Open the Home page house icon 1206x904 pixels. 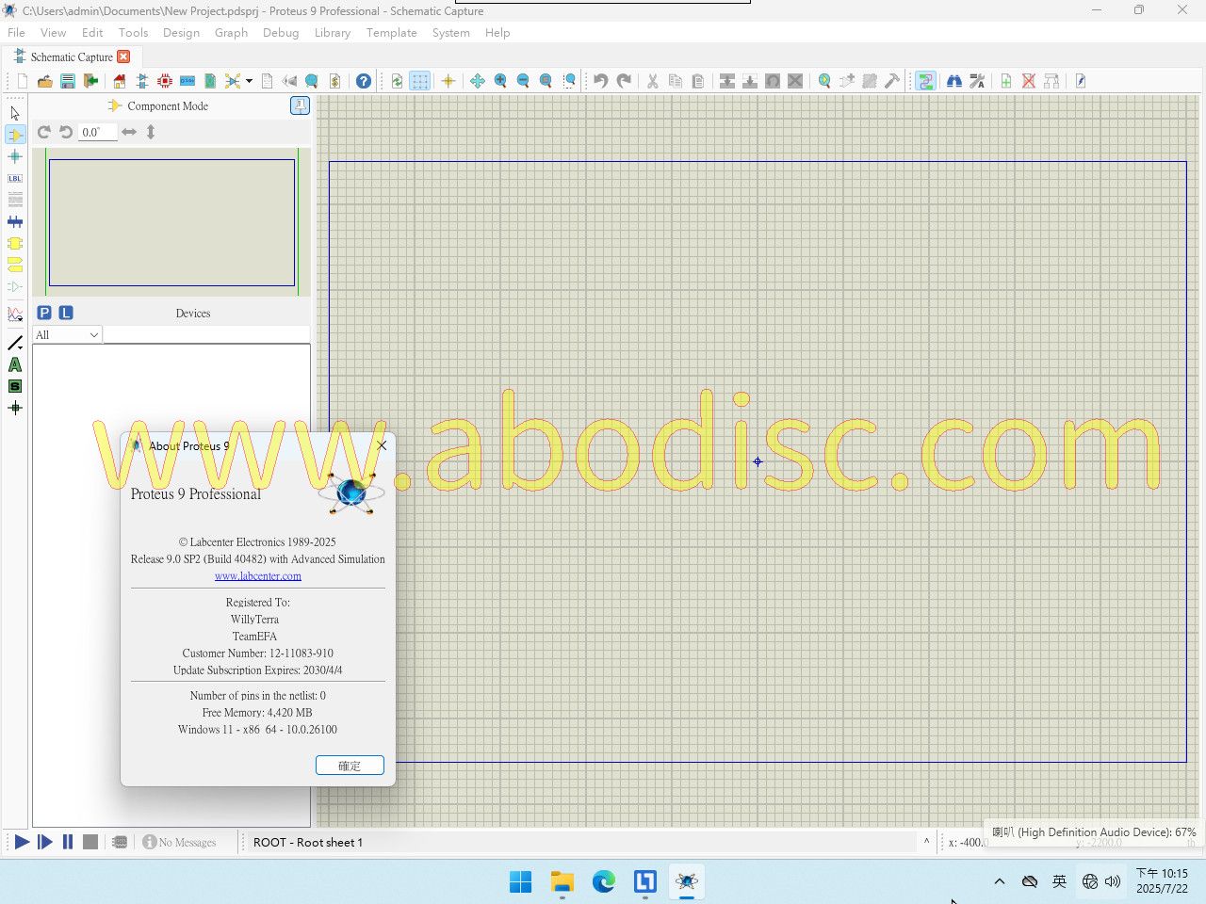coord(120,81)
